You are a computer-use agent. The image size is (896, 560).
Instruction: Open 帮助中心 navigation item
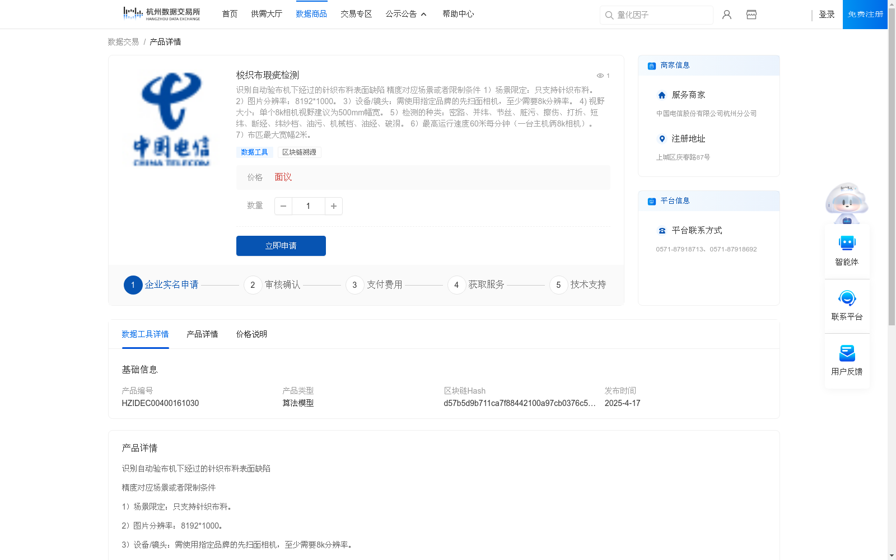pyautogui.click(x=458, y=14)
